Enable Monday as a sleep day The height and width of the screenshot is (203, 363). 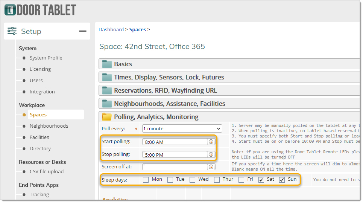(x=146, y=180)
